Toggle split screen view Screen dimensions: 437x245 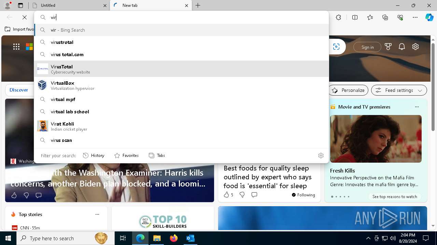tap(355, 17)
